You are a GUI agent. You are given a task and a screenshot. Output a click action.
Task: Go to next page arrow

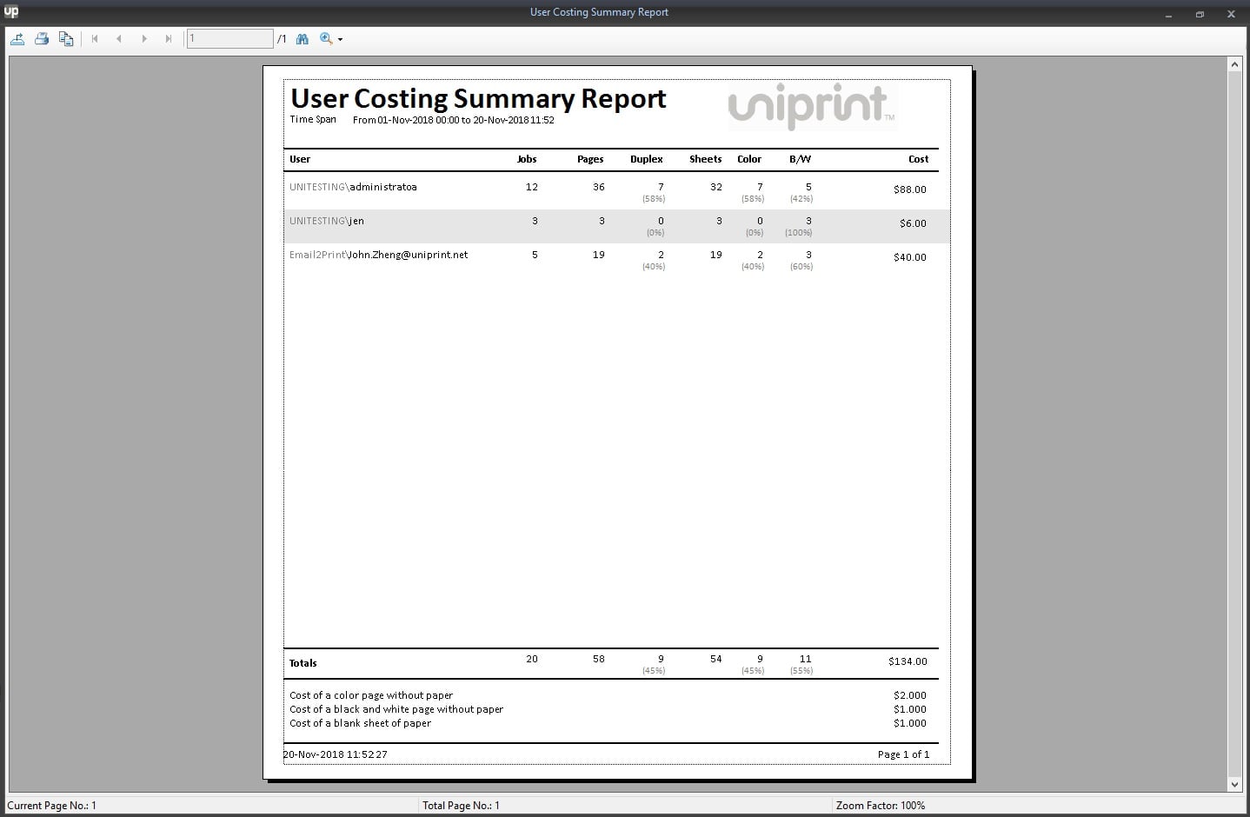(143, 38)
